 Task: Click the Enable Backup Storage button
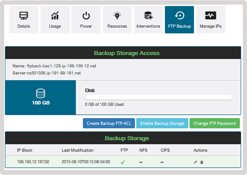162,123
